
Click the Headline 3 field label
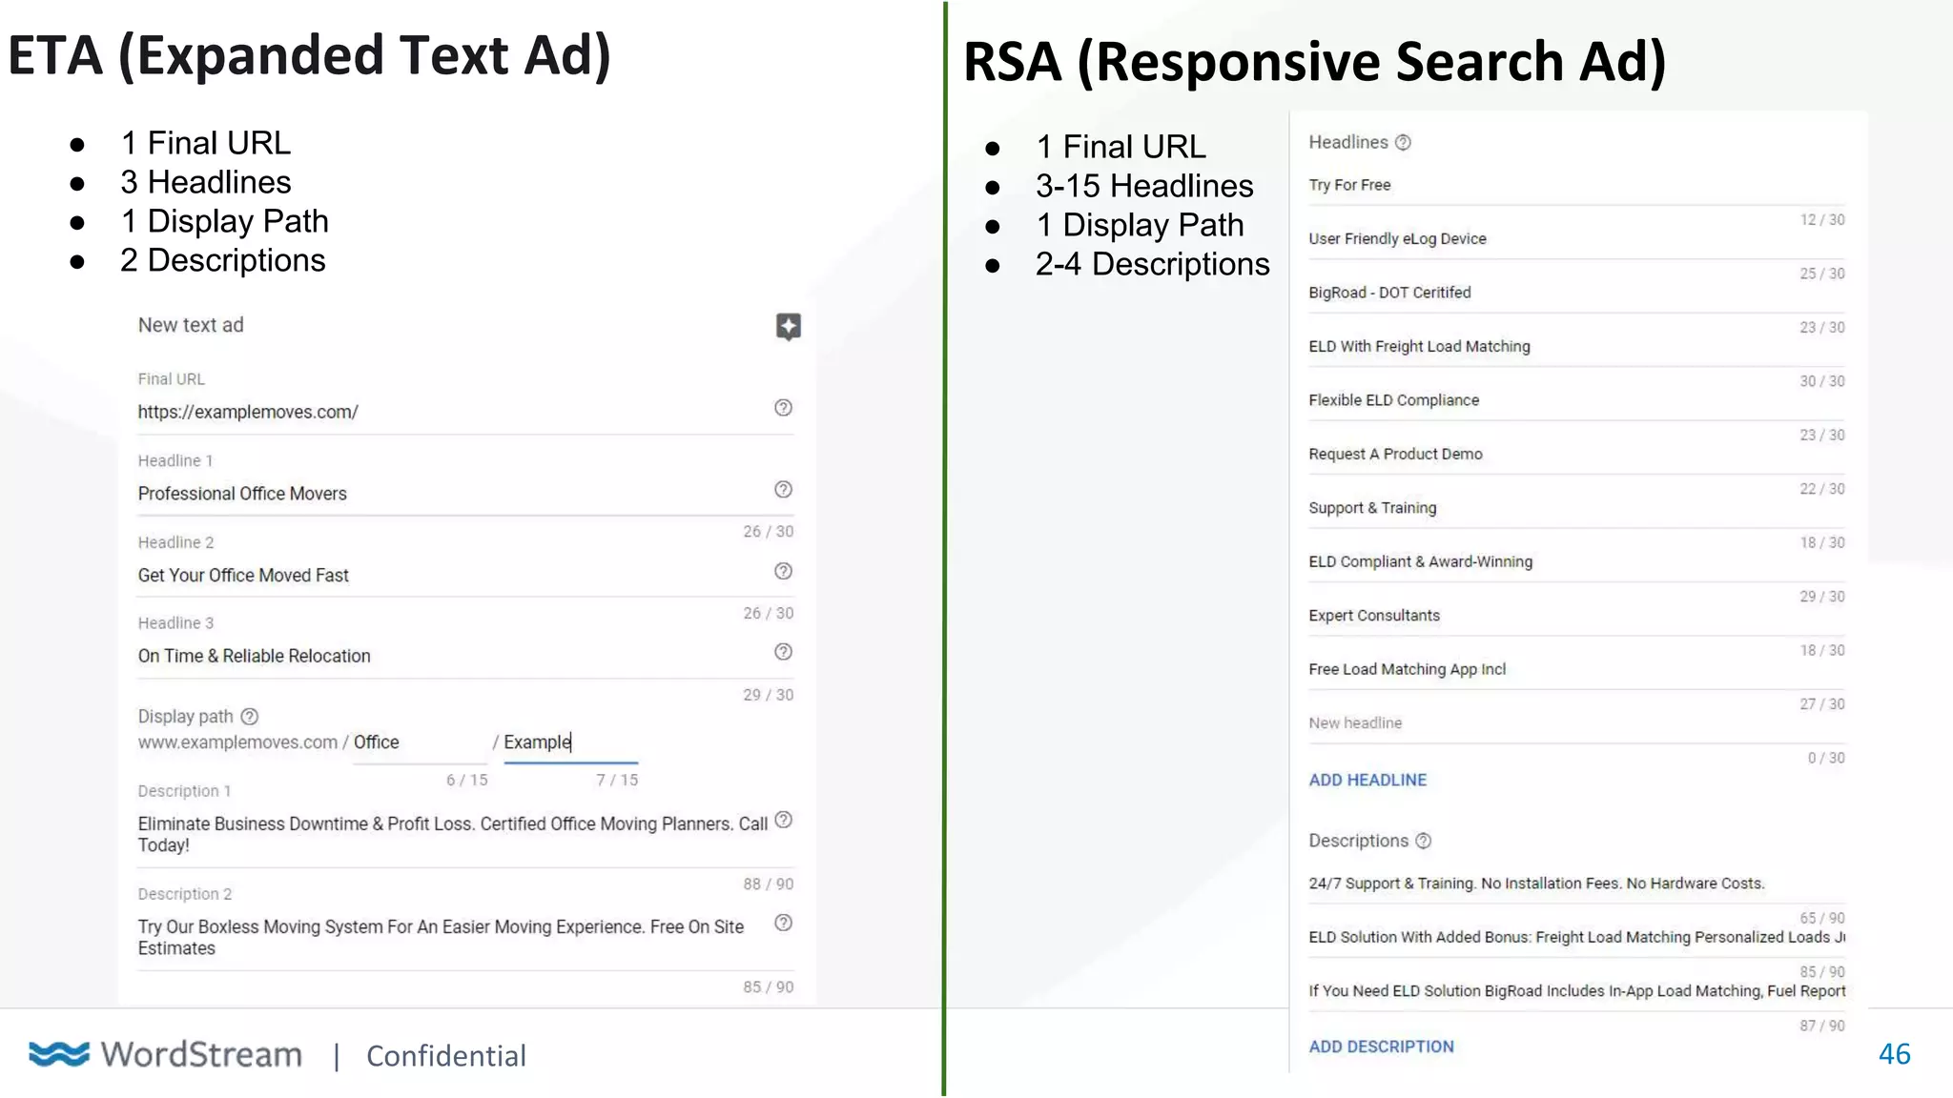click(175, 623)
